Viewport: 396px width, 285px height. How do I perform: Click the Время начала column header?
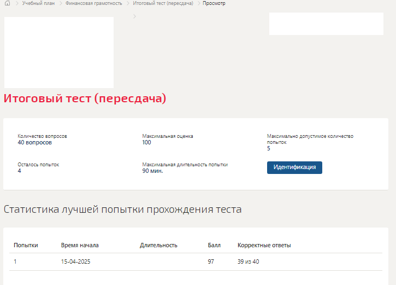tap(80, 245)
